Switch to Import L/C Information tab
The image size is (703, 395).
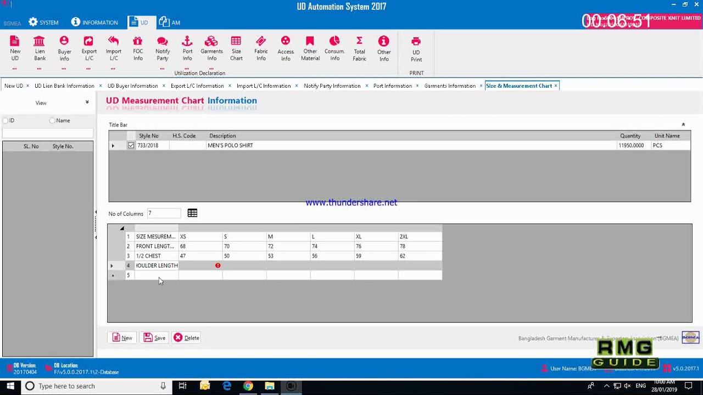click(264, 86)
